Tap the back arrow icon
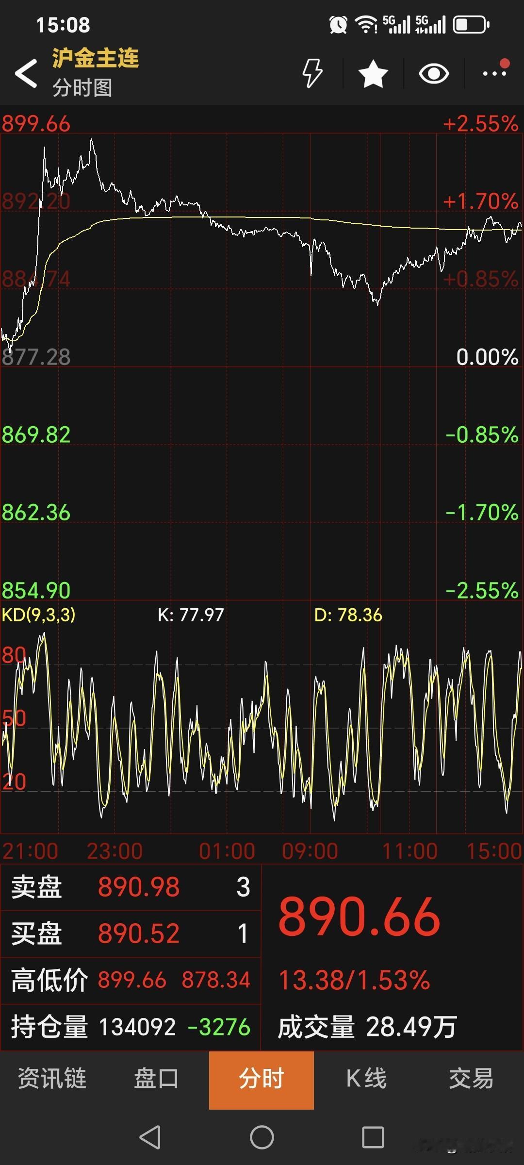The height and width of the screenshot is (1165, 524). 26,73
